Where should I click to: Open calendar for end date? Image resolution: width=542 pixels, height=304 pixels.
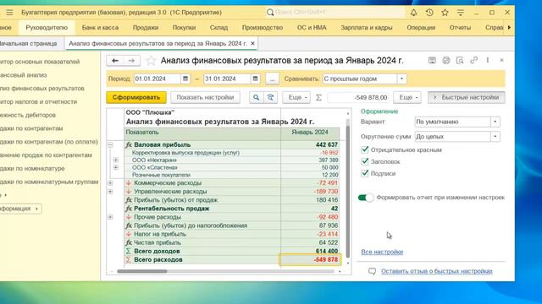click(255, 79)
